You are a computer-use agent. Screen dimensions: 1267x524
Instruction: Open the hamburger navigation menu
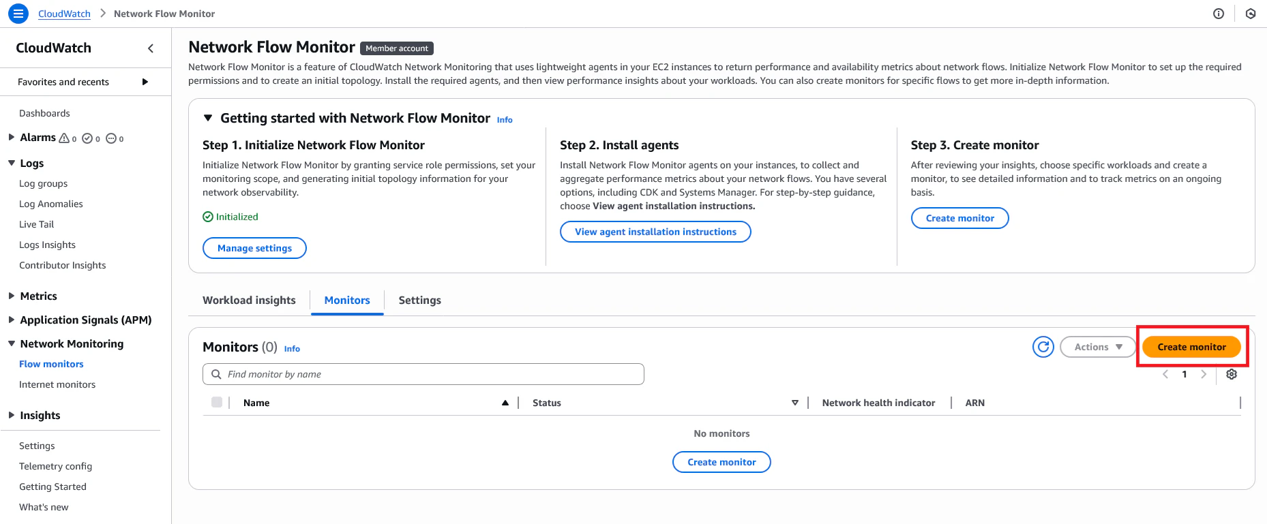tap(18, 13)
